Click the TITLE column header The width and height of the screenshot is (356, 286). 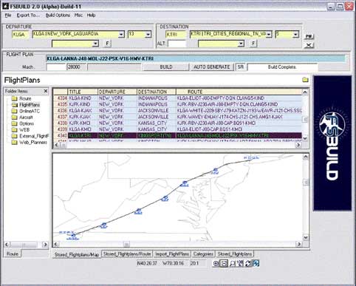[83, 92]
